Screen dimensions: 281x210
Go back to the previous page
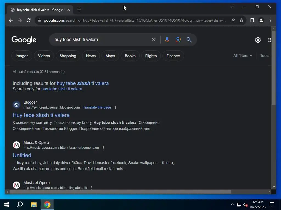click(x=11, y=20)
